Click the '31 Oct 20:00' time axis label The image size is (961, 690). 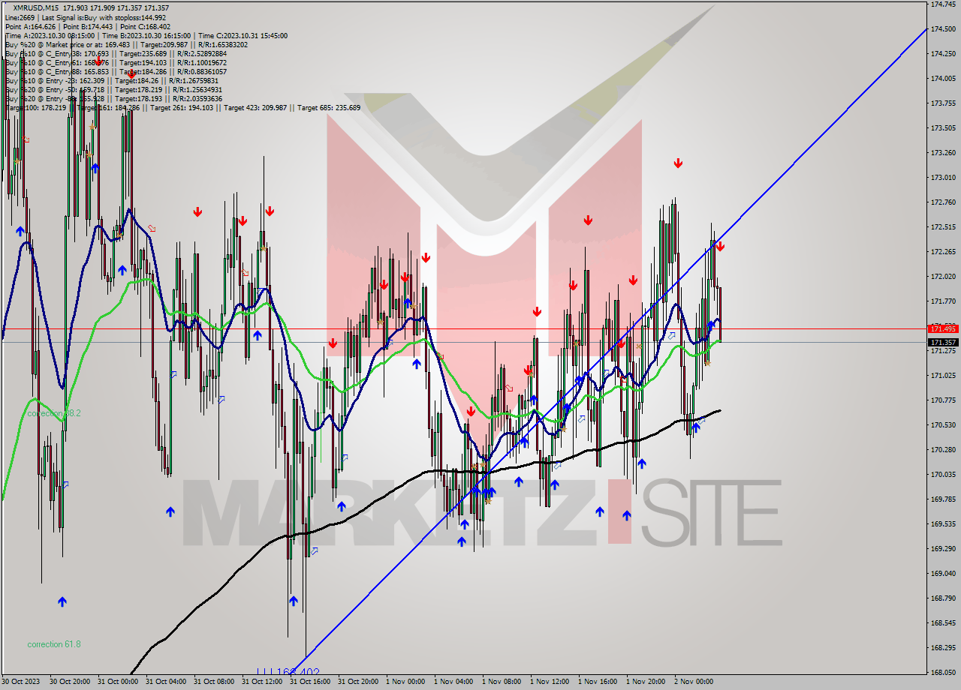(x=358, y=682)
